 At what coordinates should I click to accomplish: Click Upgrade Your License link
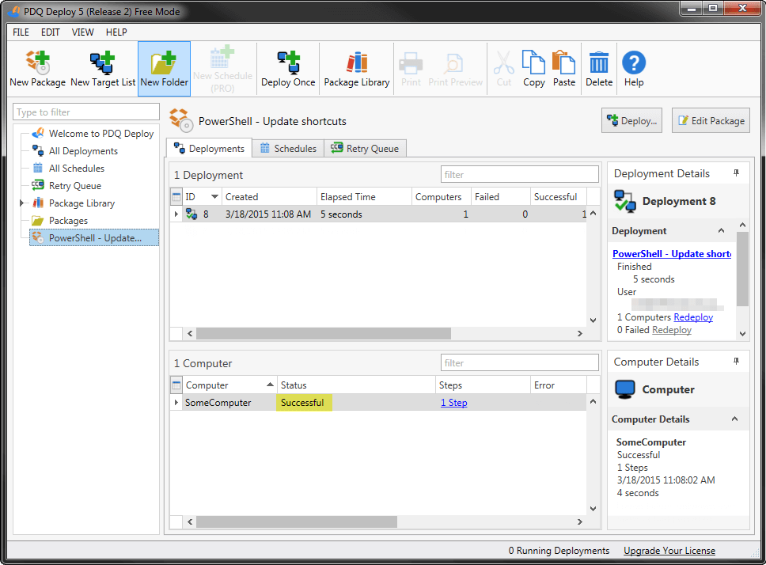tap(669, 550)
